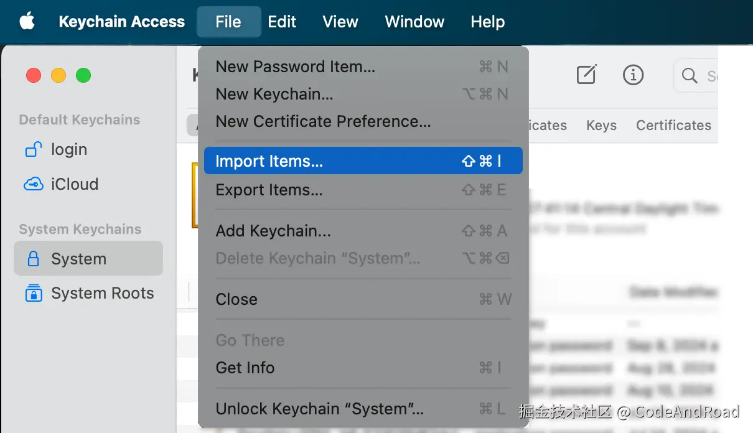Select System Roots in the sidebar

point(102,293)
